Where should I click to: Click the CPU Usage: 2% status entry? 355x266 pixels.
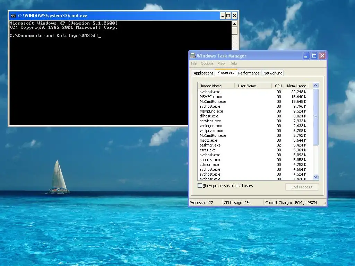242,203
